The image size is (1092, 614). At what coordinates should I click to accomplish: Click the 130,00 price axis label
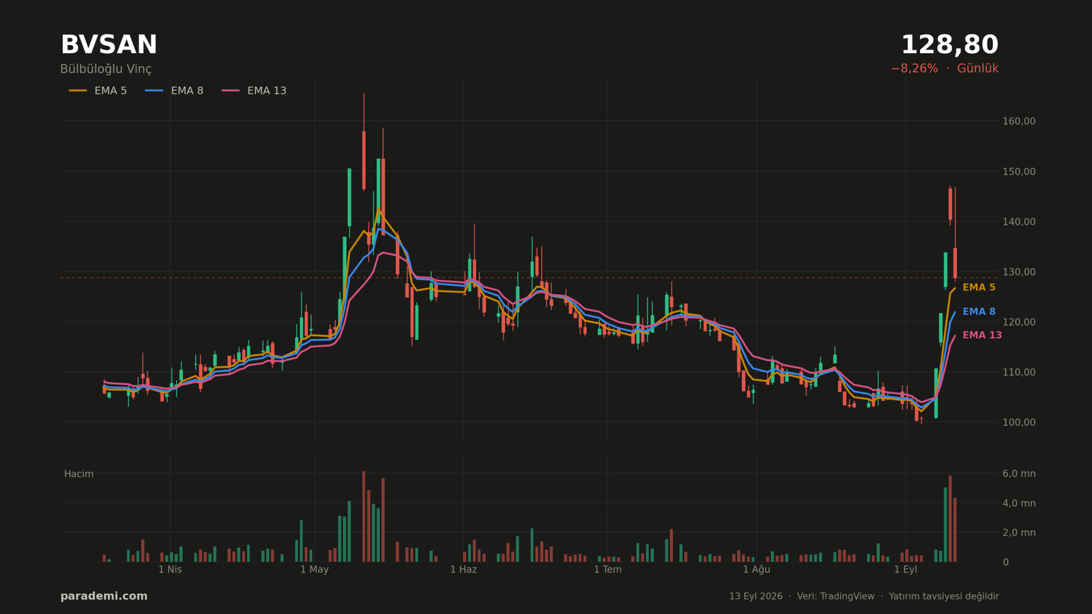click(x=1019, y=272)
